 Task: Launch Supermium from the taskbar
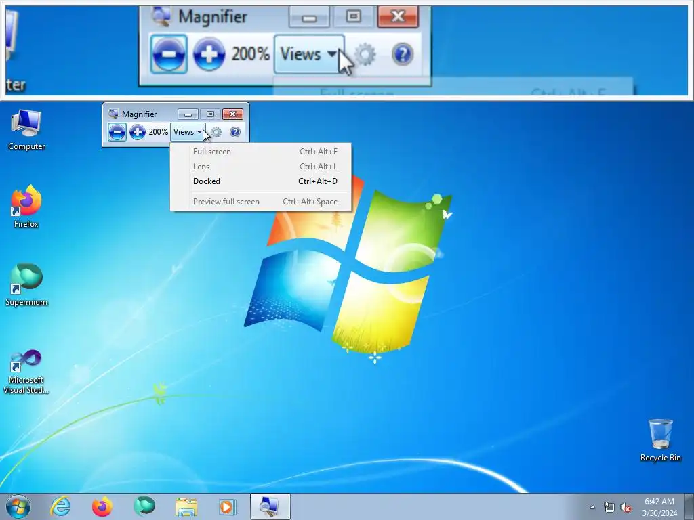point(144,506)
